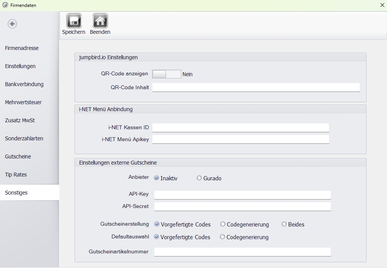Go to Bankverbindung page
This screenshot has width=387, height=268.
click(24, 84)
